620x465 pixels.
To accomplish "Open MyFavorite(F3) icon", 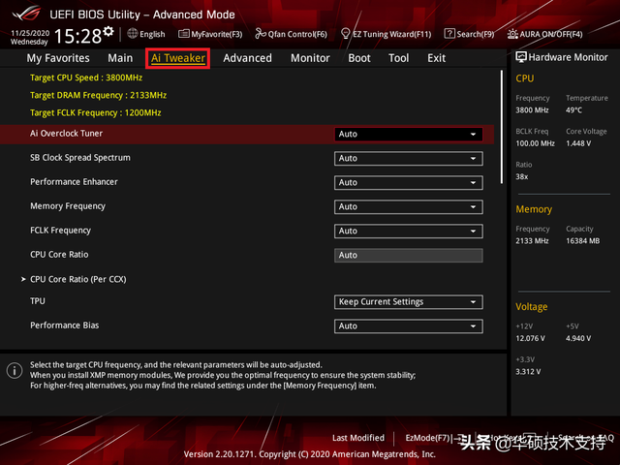I will pos(184,34).
